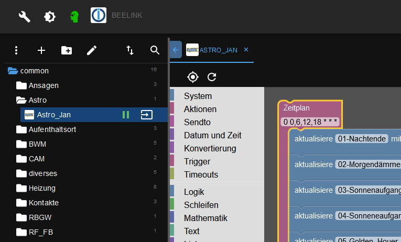Open Astro_Jan script instance button
The width and height of the screenshot is (401, 242).
click(x=147, y=115)
